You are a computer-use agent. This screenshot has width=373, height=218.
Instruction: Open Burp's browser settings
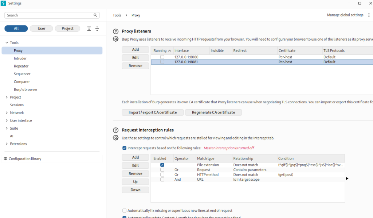[x=26, y=89]
